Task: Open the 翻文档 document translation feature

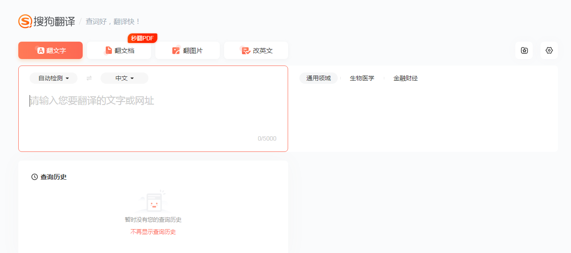Action: (119, 50)
